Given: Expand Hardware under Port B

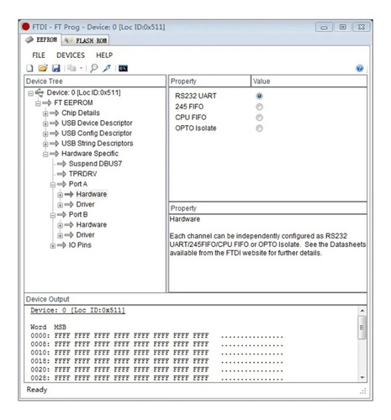Looking at the screenshot, I should [60, 225].
